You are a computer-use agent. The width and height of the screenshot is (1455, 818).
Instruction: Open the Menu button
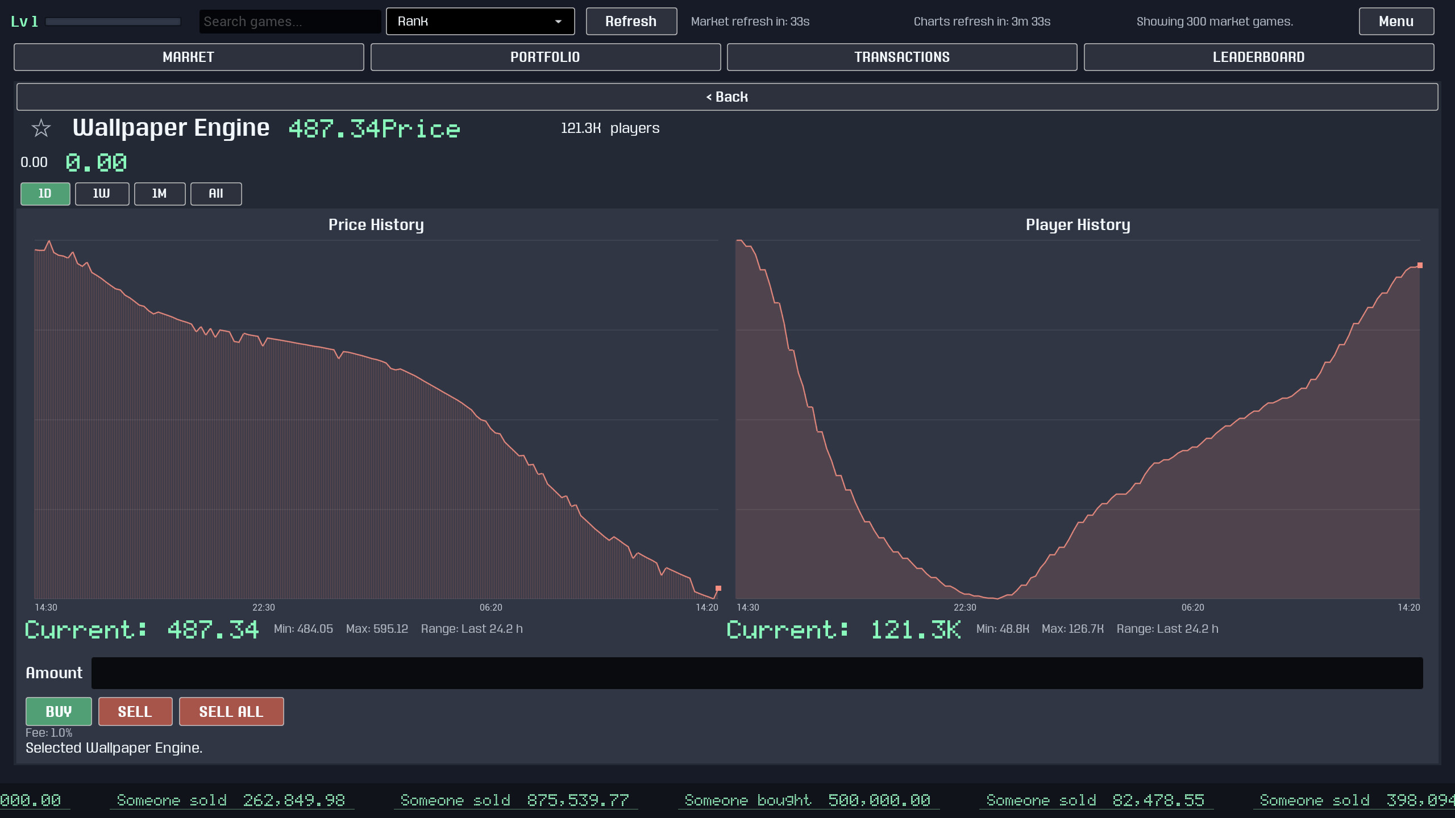[1396, 22]
